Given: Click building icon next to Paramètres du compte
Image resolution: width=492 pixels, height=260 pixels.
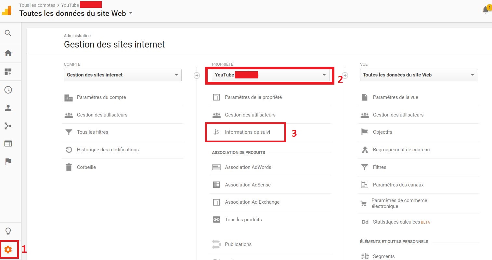Looking at the screenshot, I should pyautogui.click(x=69, y=98).
